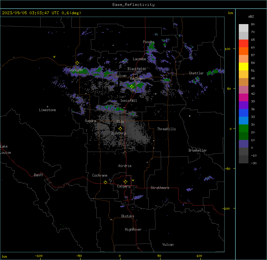Select the pink 42-45 dBZ legend swatch
267x260 pixels.
tap(243, 90)
